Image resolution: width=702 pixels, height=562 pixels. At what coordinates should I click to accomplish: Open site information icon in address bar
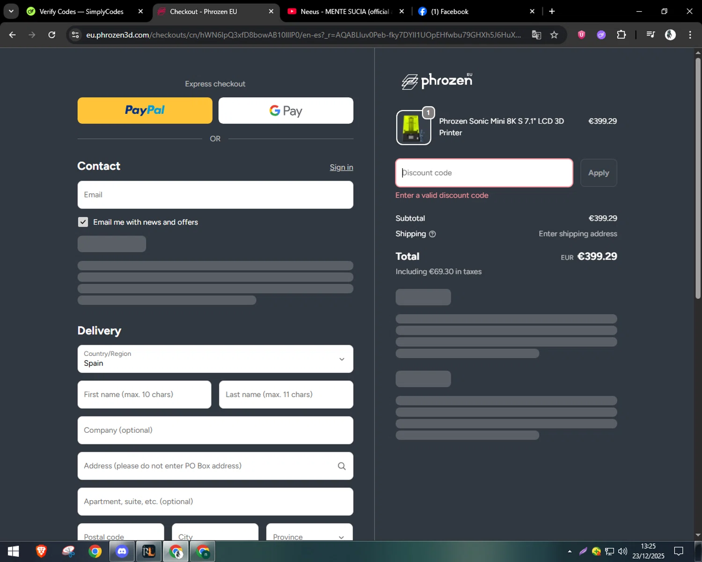point(75,35)
